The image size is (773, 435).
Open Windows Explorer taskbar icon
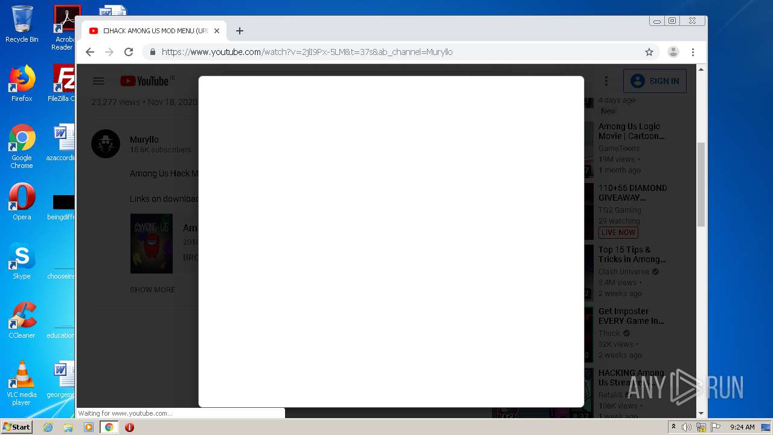click(68, 427)
